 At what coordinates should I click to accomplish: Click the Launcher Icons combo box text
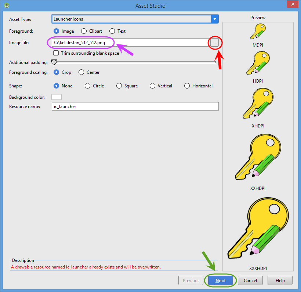click(68, 19)
